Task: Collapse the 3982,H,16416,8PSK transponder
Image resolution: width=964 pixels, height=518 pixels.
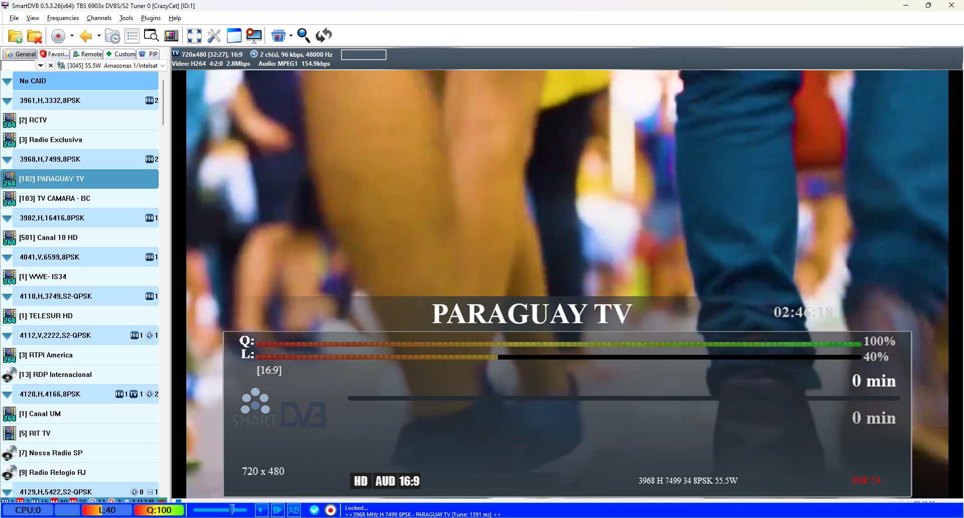Action: (7, 218)
